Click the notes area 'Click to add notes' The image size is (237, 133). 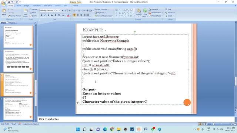(x=49, y=119)
